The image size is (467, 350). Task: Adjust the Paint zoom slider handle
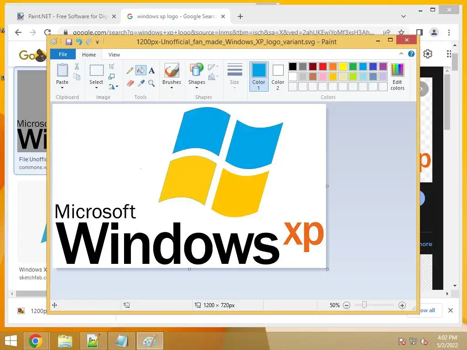point(364,305)
